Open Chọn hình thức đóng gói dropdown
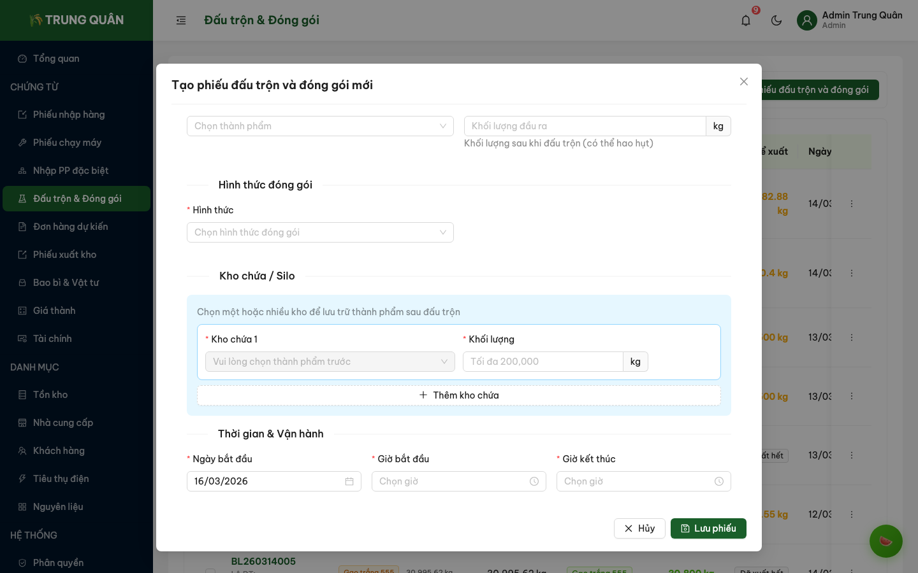Viewport: 918px width, 573px height. coord(320,232)
